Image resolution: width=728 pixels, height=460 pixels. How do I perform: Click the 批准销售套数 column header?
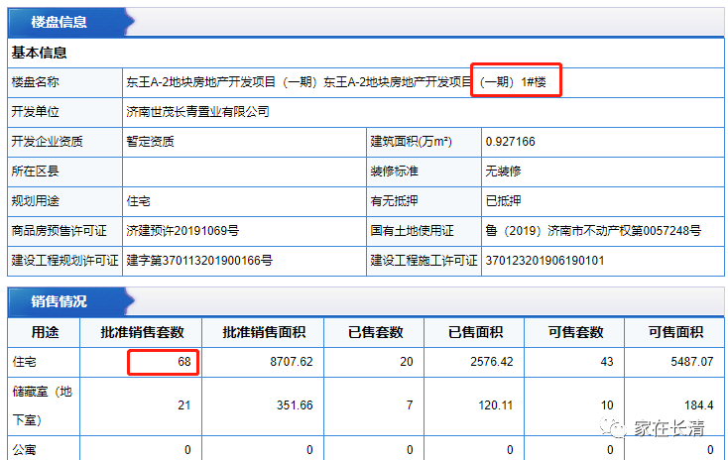[150, 332]
